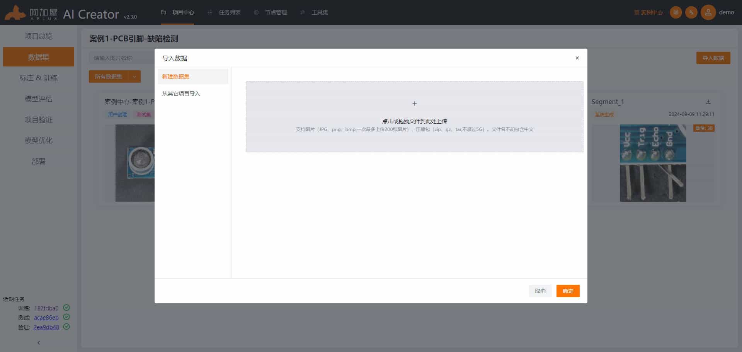Click the first orange round header icon

(676, 12)
